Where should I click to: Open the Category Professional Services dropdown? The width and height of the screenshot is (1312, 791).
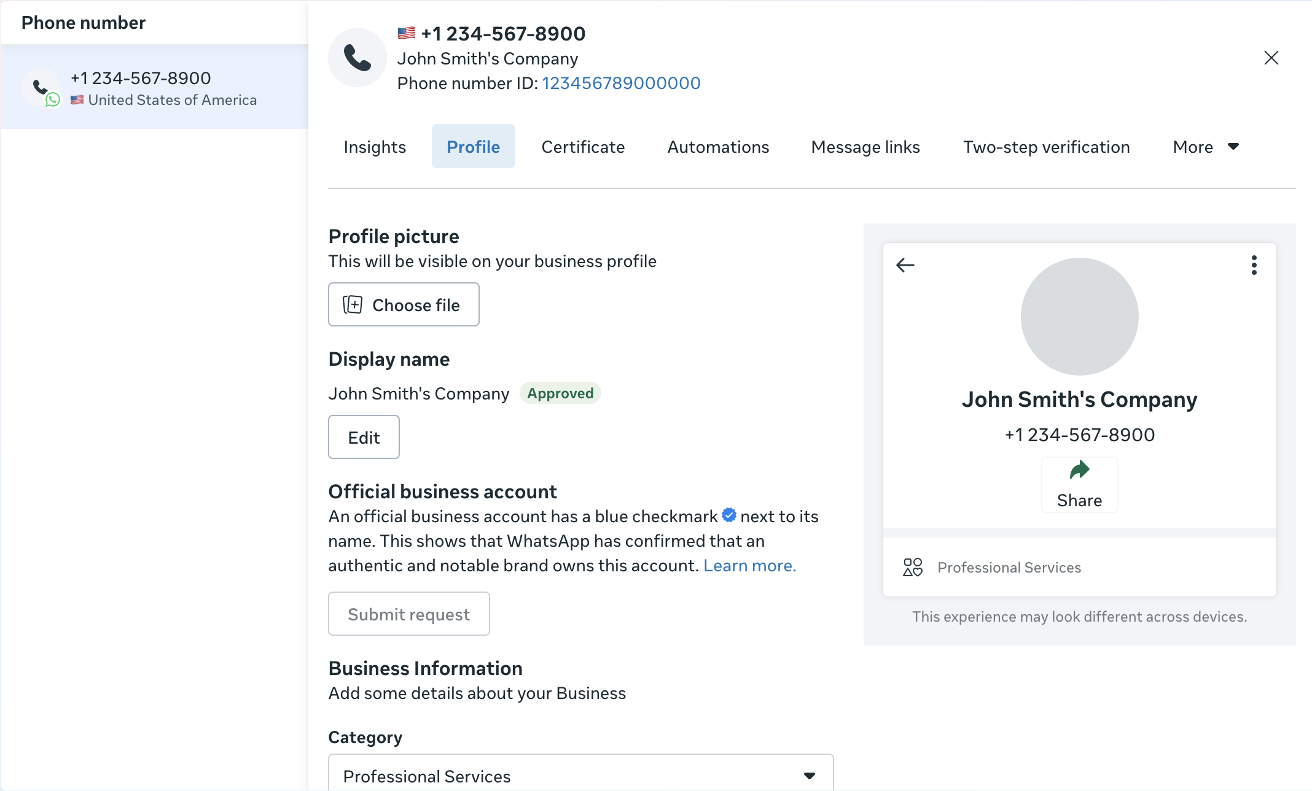click(x=580, y=776)
